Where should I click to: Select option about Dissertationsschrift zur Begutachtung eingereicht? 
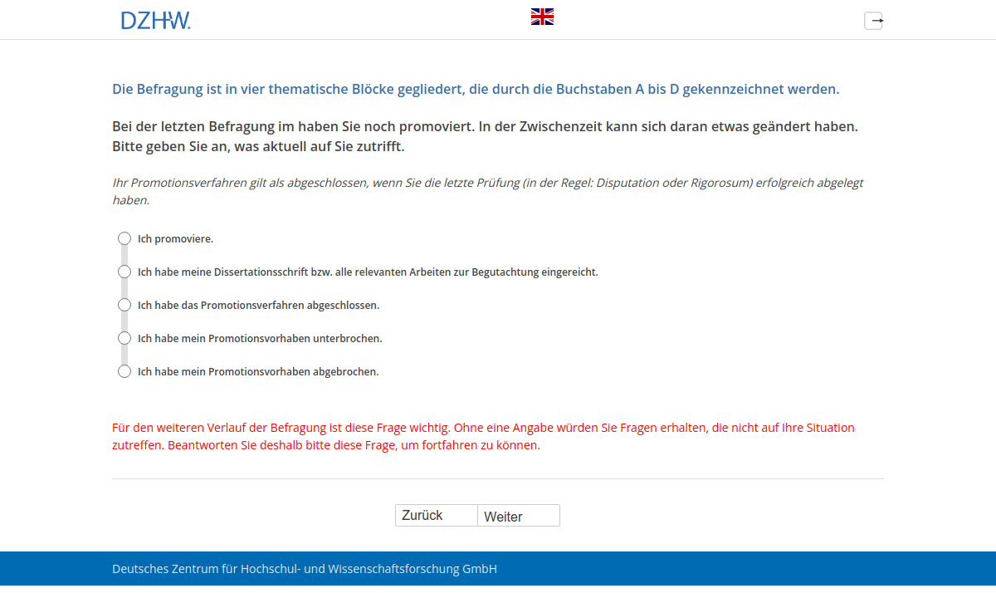124,272
